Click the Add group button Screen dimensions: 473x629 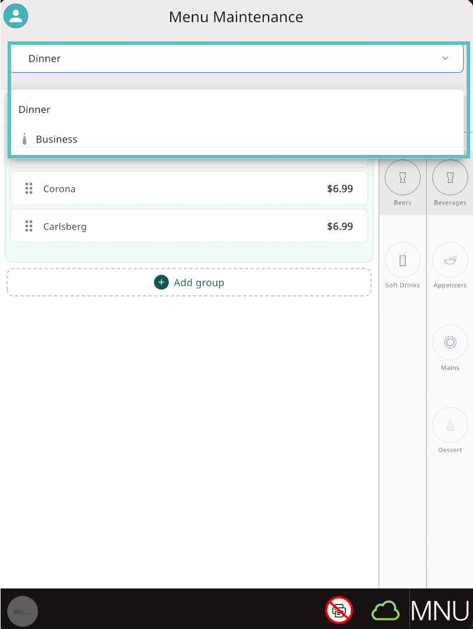click(x=189, y=282)
